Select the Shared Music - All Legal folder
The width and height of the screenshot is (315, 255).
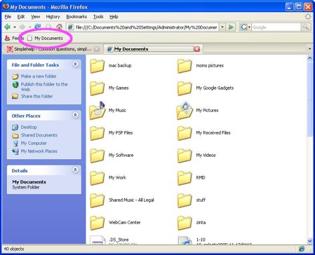pos(97,200)
